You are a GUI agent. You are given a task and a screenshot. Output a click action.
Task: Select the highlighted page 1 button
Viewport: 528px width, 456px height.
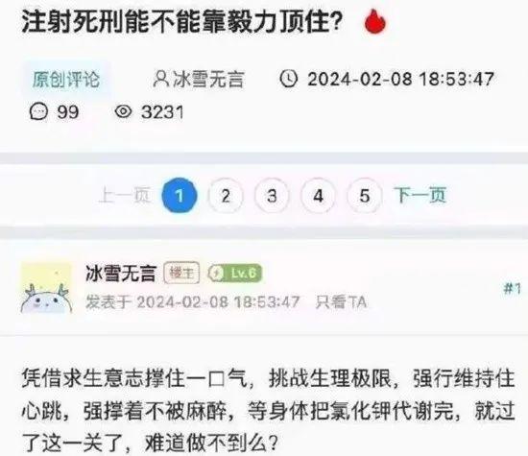180,196
